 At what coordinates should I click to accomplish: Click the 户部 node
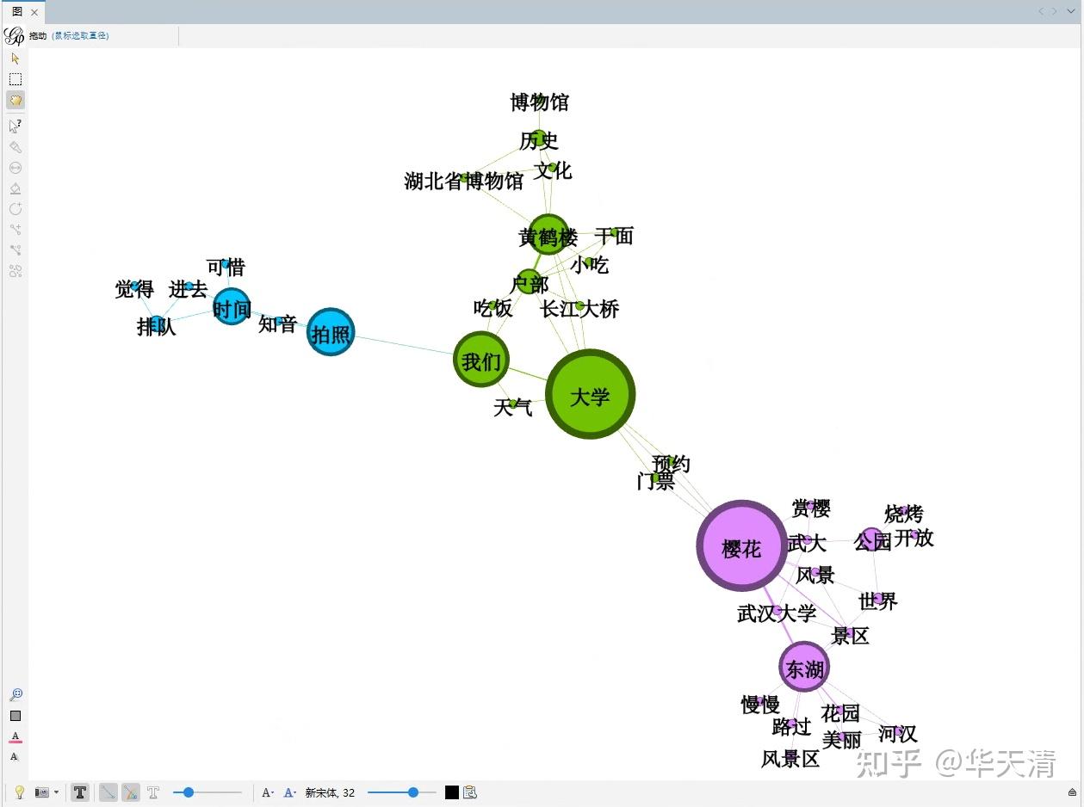pos(530,282)
